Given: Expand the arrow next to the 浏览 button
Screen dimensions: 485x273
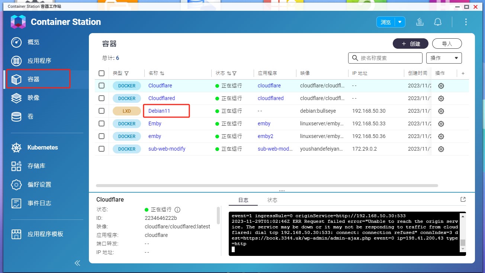Looking at the screenshot, I should tap(399, 22).
